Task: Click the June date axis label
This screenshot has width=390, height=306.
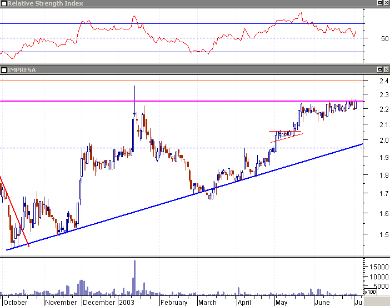Action: 322,302
